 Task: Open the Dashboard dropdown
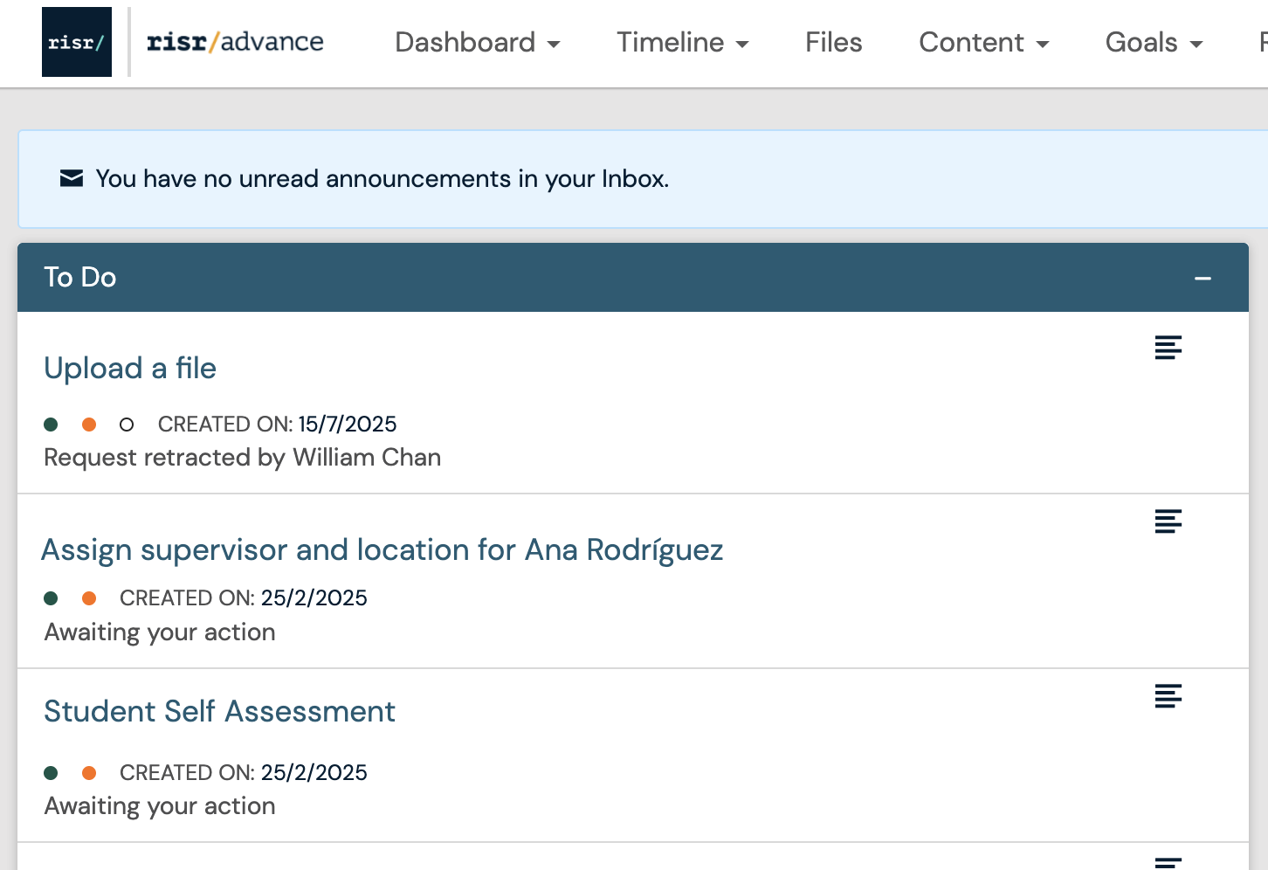(x=477, y=42)
